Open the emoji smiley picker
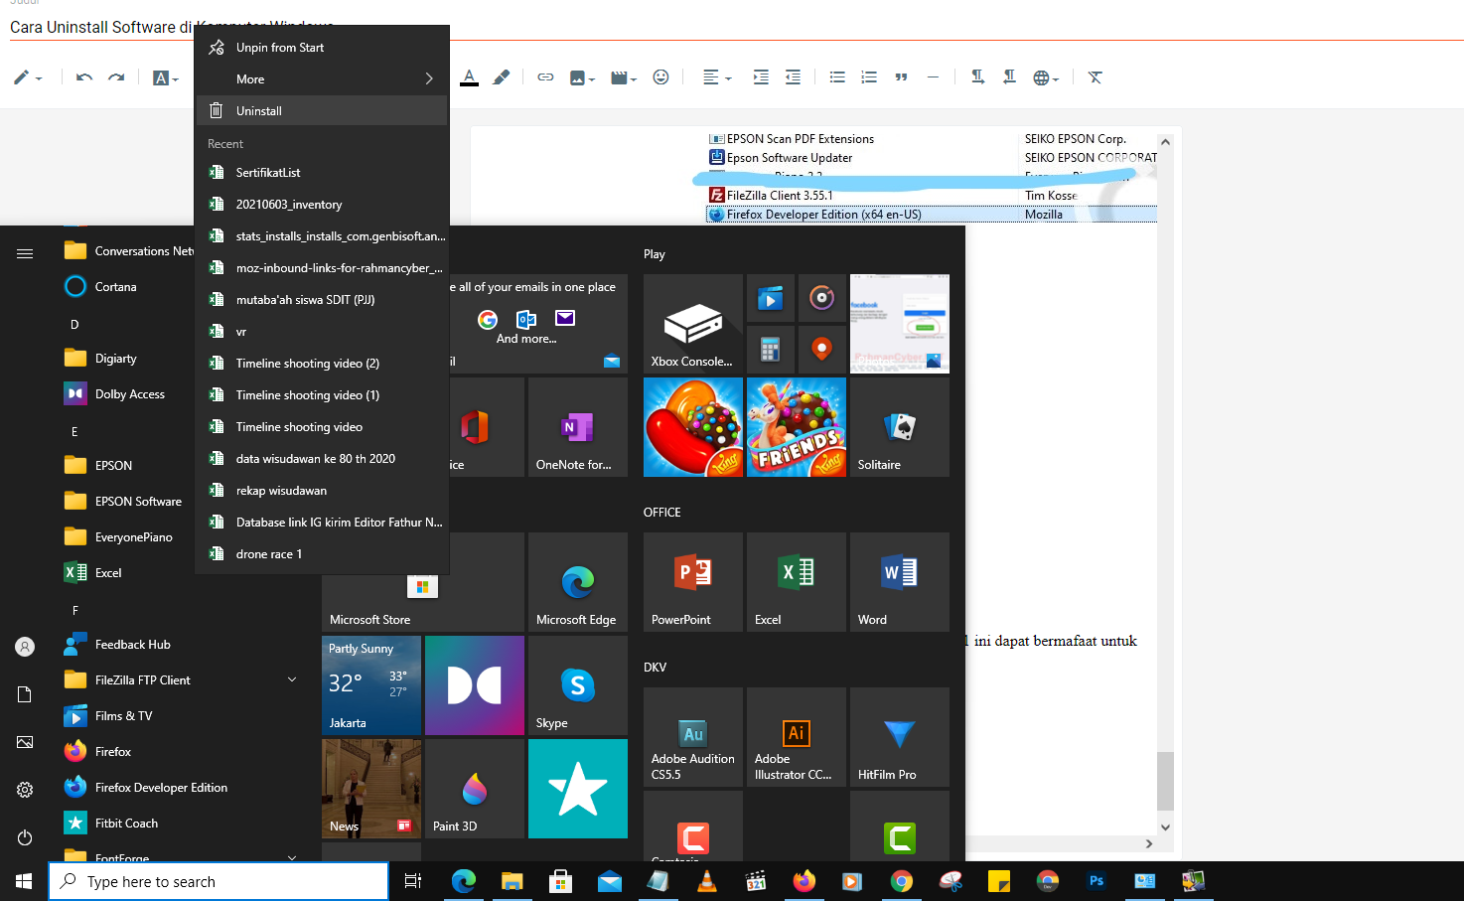The image size is (1464, 901). pyautogui.click(x=660, y=77)
